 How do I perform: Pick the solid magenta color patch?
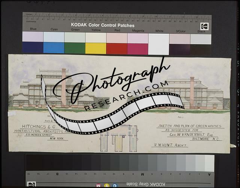[138, 49]
